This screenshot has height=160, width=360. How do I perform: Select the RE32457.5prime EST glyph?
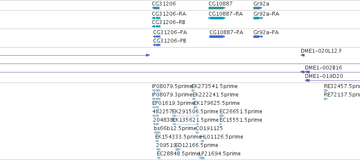coord(326,91)
